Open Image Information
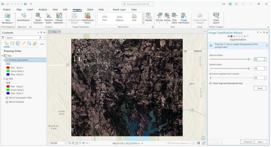Image resolution: width=271 pixels, height=147 pixels. (x=184, y=18)
